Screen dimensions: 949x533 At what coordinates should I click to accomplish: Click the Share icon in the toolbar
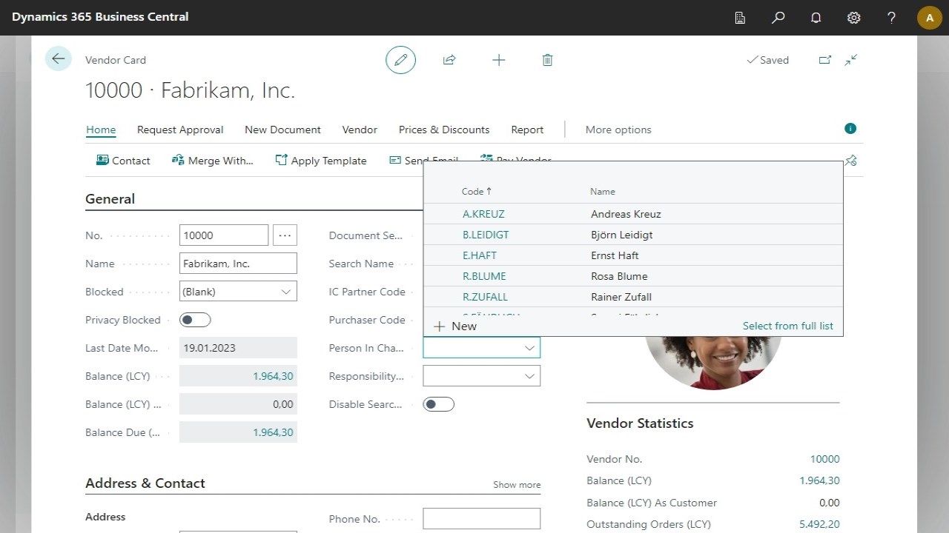click(449, 60)
